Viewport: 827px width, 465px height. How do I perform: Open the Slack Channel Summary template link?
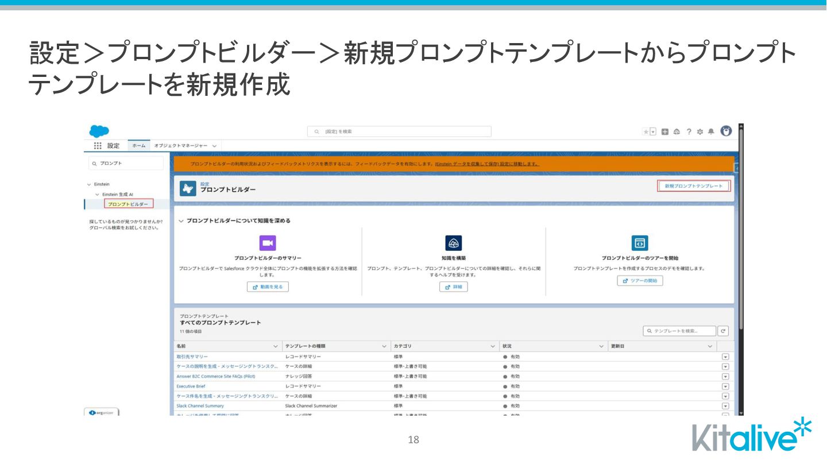tap(200, 405)
